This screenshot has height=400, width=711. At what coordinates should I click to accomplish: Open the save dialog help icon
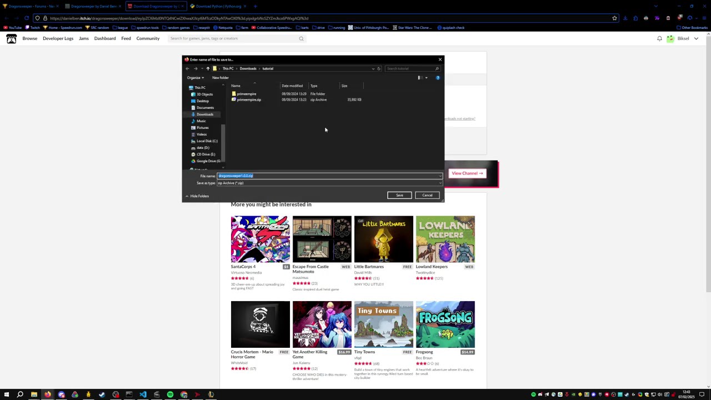(438, 78)
